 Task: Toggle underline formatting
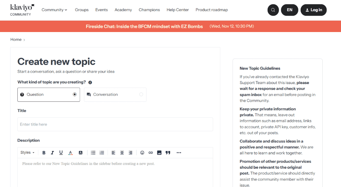click(61, 153)
